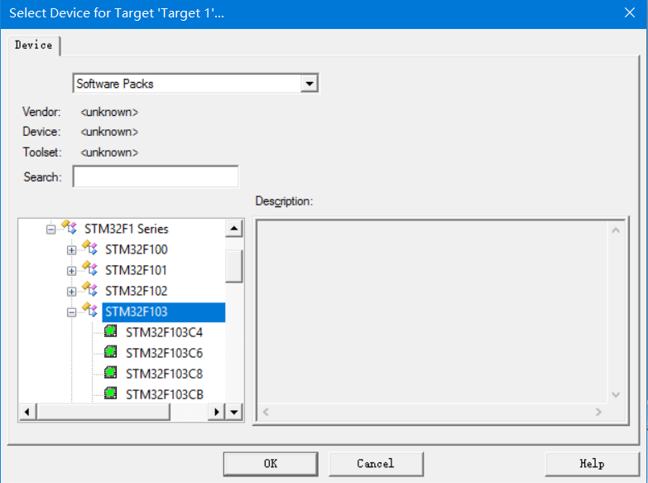The height and width of the screenshot is (483, 648).
Task: Switch to the Device tab
Action: coord(33,45)
